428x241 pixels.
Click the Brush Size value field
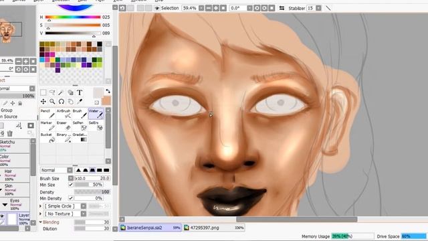tap(92, 178)
